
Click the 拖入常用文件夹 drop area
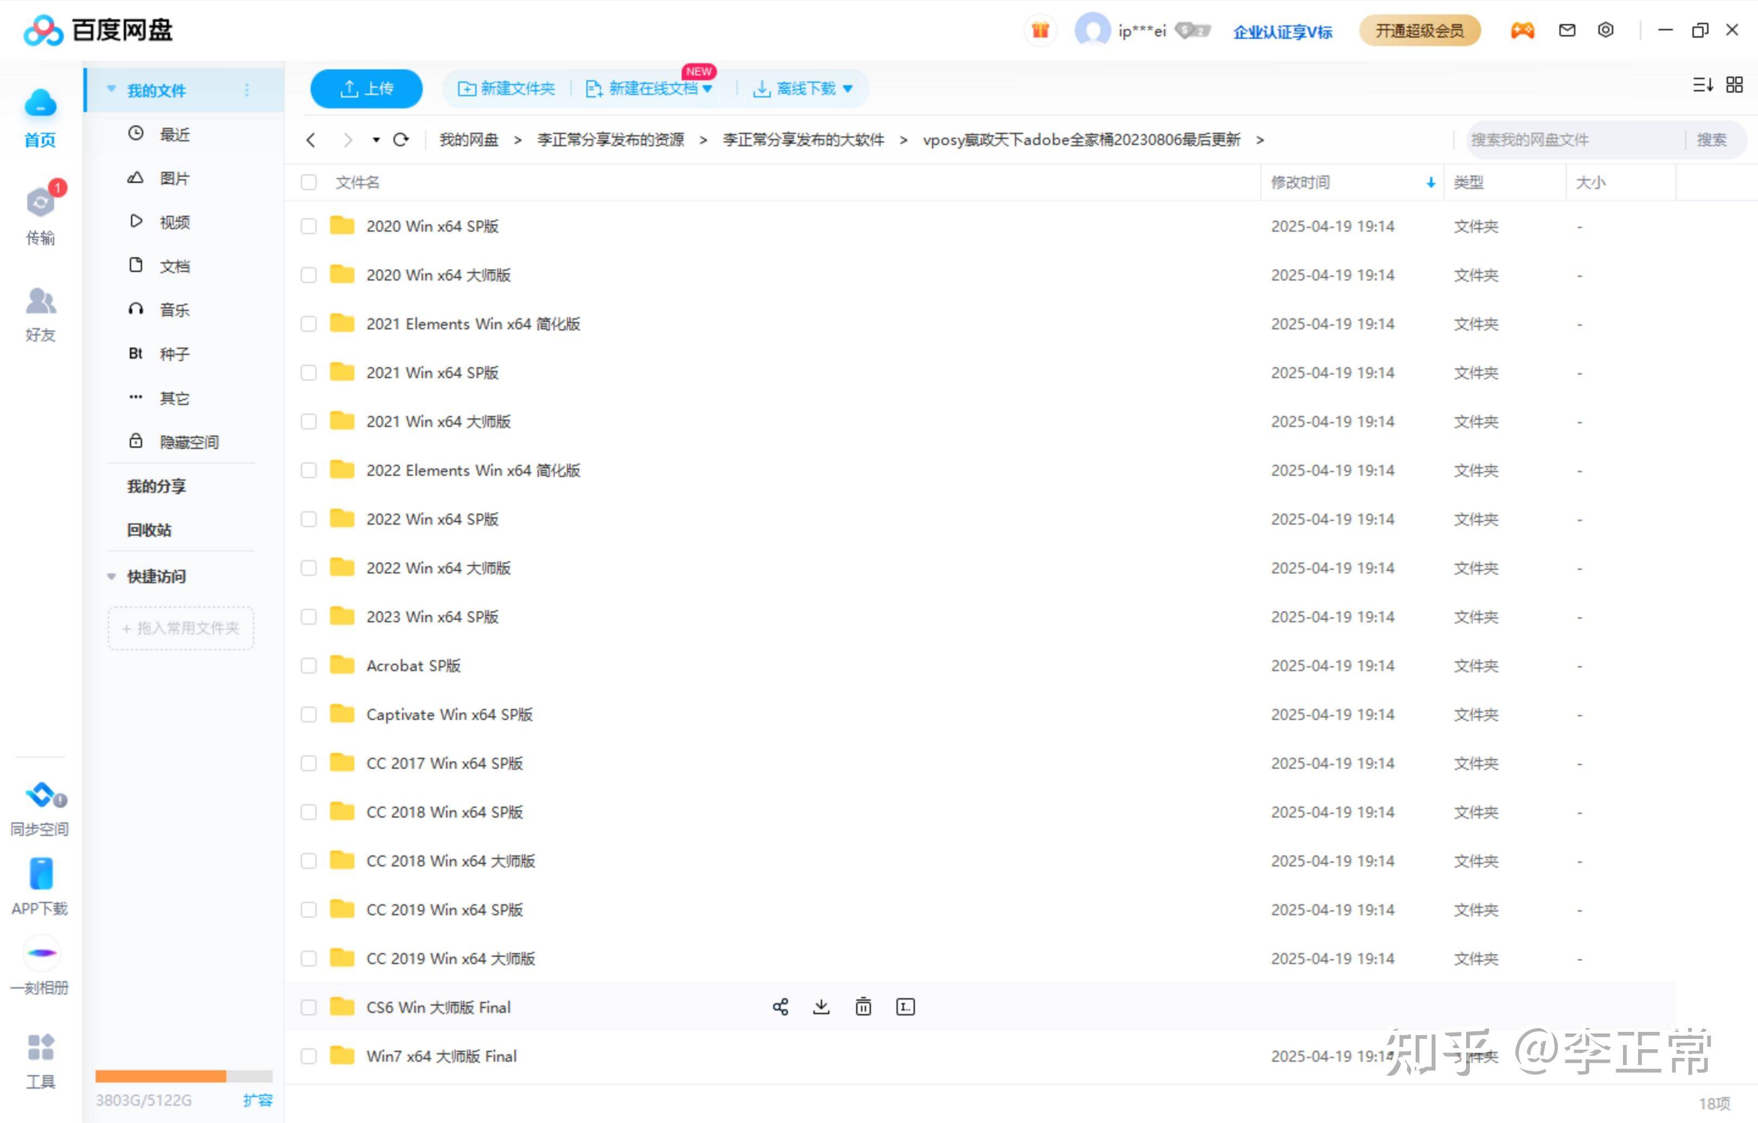[x=181, y=628]
